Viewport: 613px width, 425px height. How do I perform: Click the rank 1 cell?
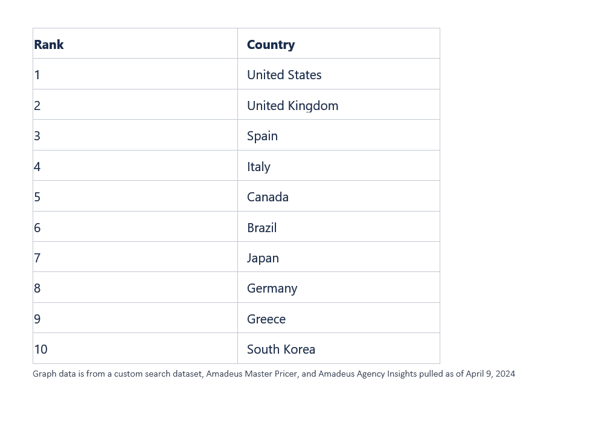(37, 75)
